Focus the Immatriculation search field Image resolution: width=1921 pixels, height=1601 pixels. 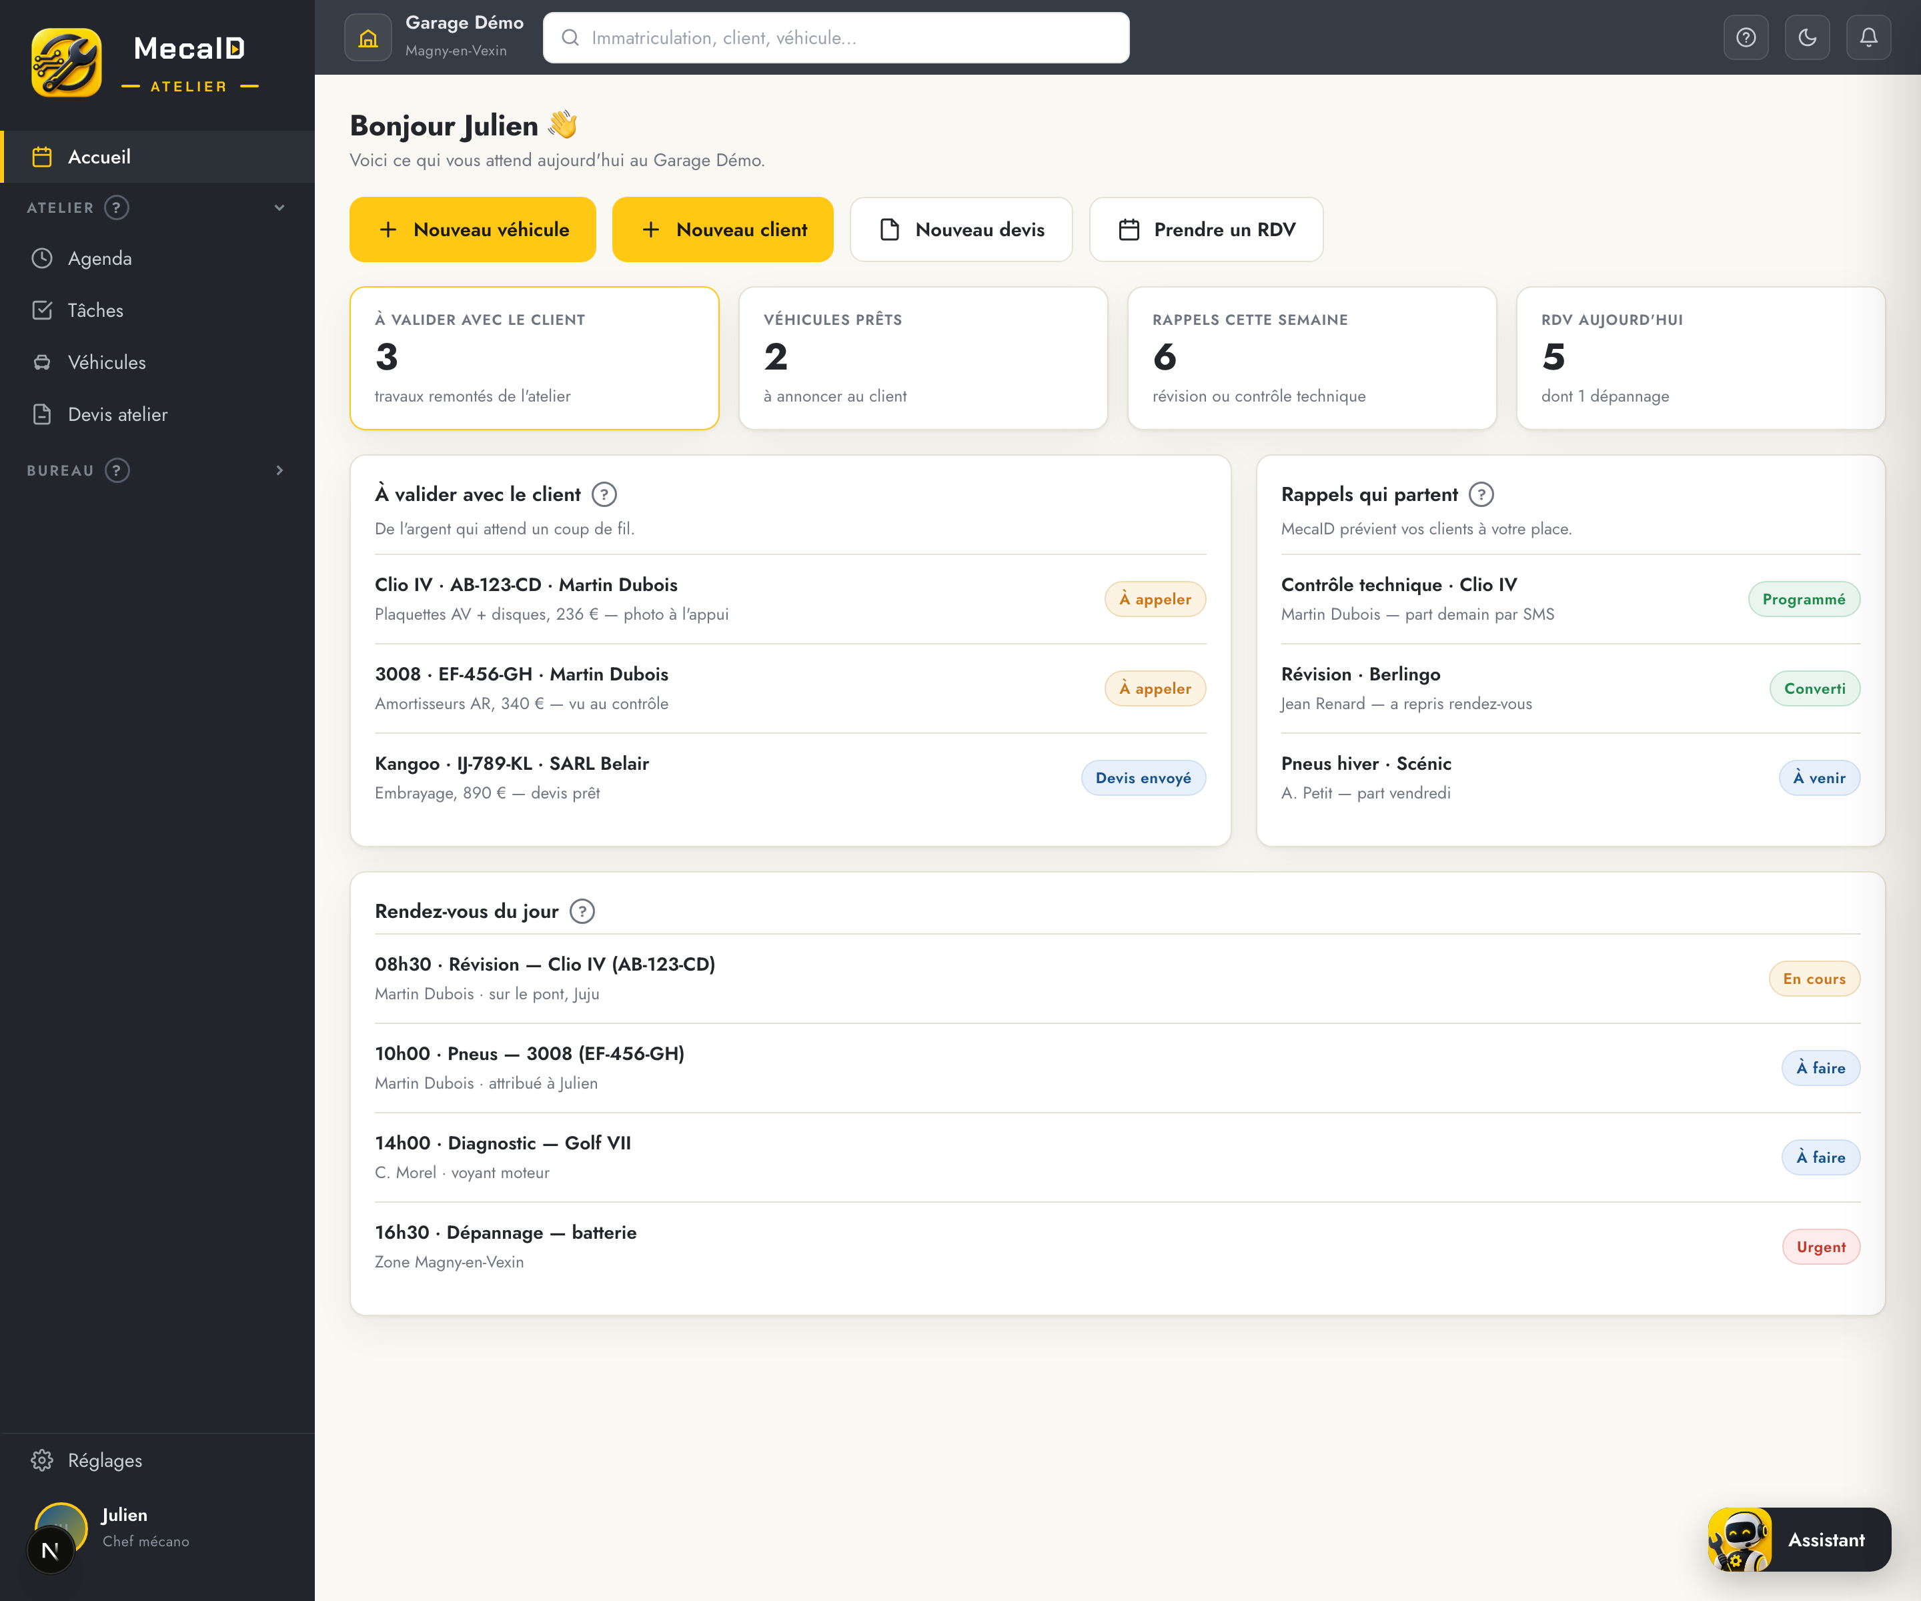point(836,37)
